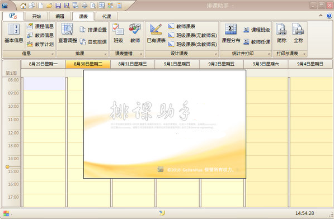Expand the 统计并打印 group dialog launcher
The height and width of the screenshot is (220, 334).
click(x=269, y=54)
